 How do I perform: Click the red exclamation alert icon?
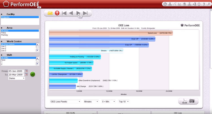point(57,13)
